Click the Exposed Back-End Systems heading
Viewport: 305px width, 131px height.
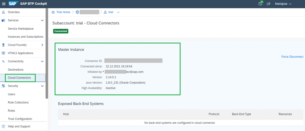81,104
